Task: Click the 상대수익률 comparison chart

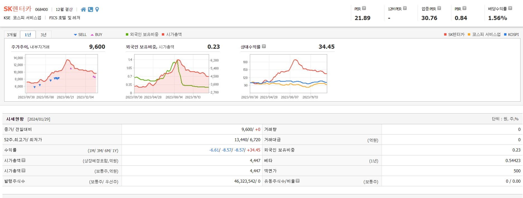Action: pos(288,74)
